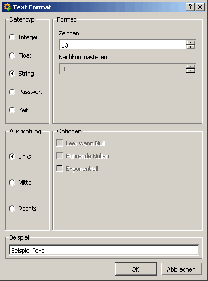208x281 pixels.
Task: Click the Zeichen number input field
Action: pos(123,45)
